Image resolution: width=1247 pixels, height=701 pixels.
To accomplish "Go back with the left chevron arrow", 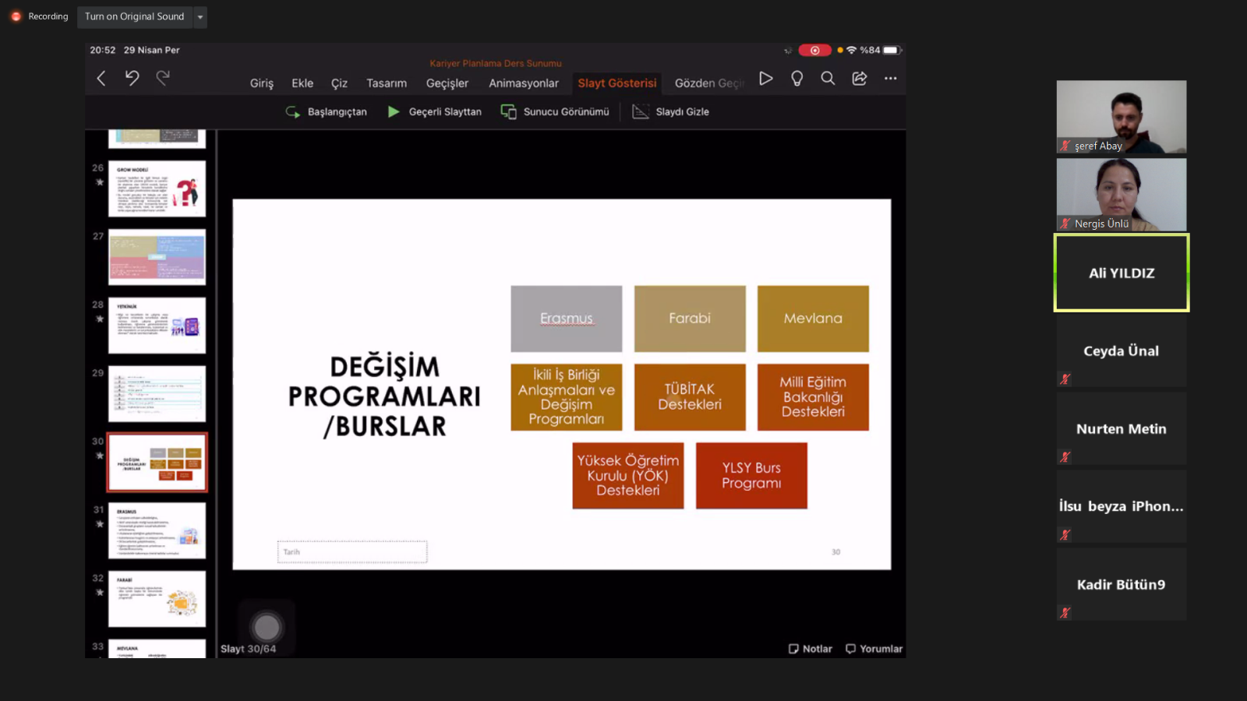I will coord(101,78).
